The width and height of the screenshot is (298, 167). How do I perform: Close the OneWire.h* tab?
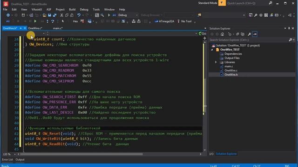[x=25, y=28]
